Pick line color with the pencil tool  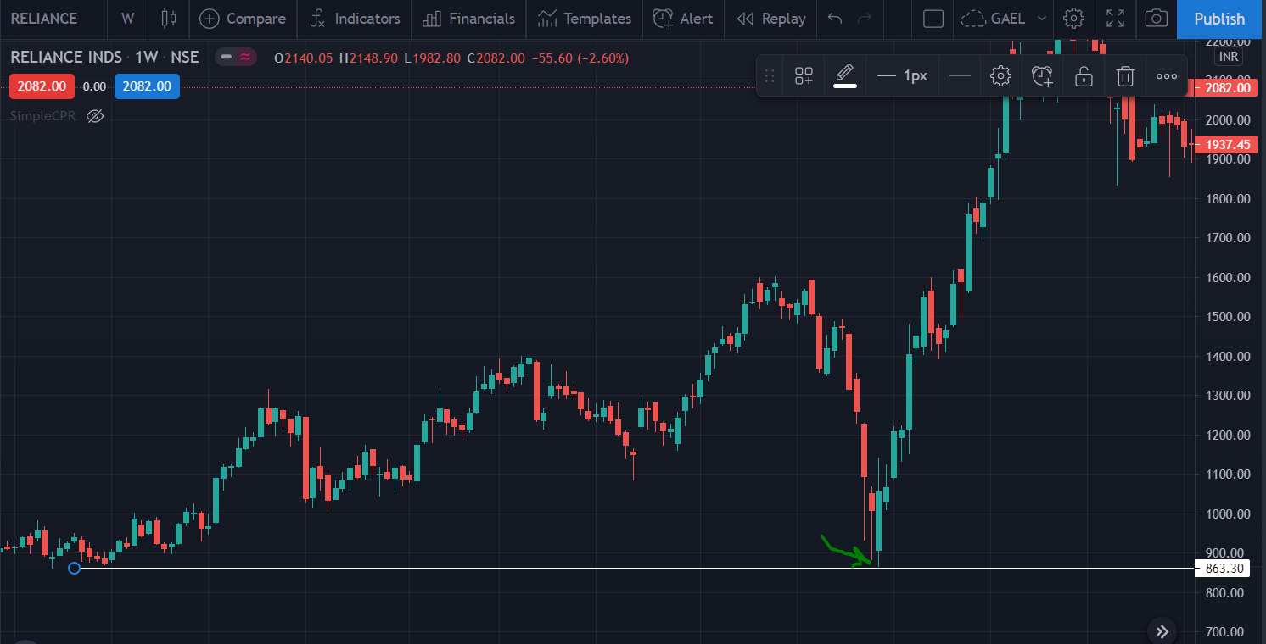click(845, 75)
